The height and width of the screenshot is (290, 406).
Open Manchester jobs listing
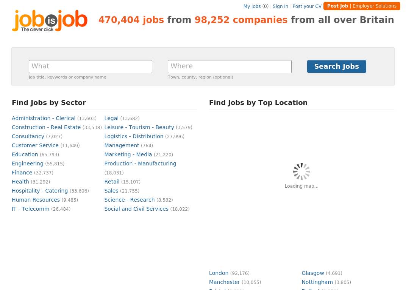click(x=225, y=282)
